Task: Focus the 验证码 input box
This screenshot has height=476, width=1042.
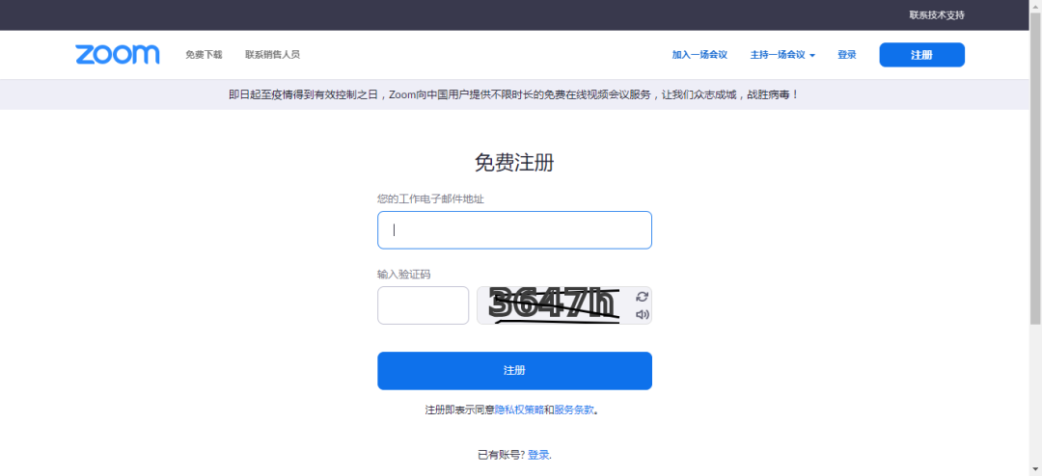Action: coord(424,305)
